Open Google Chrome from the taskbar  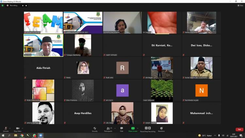point(22,135)
